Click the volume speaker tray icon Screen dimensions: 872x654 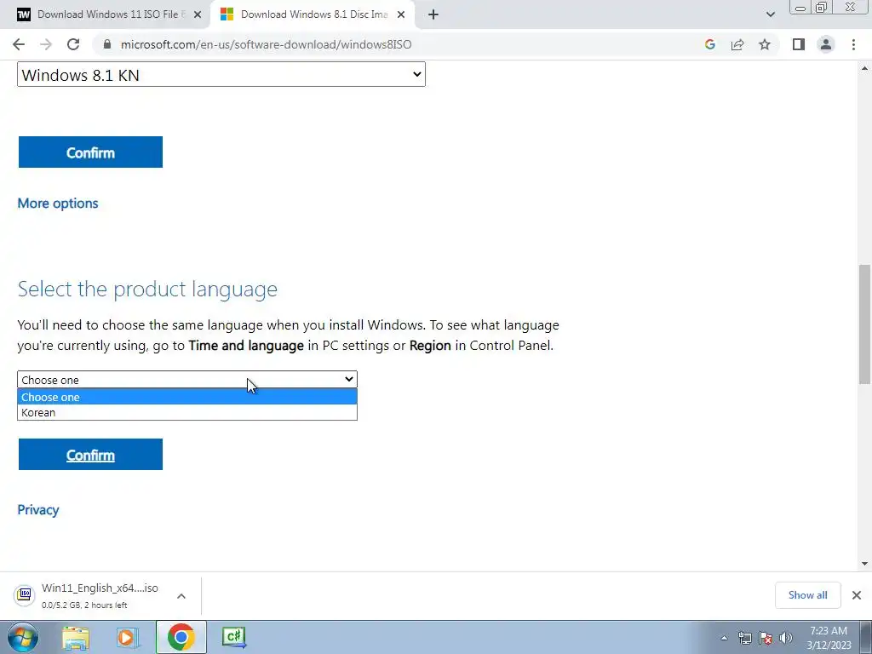pos(786,638)
